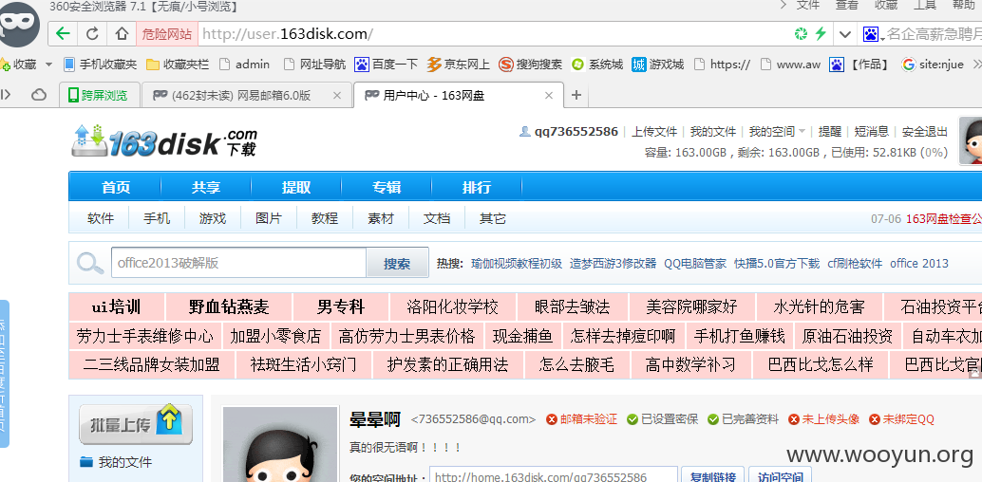Open 我的文件 in left sidebar
The width and height of the screenshot is (982, 482).
pyautogui.click(x=124, y=463)
